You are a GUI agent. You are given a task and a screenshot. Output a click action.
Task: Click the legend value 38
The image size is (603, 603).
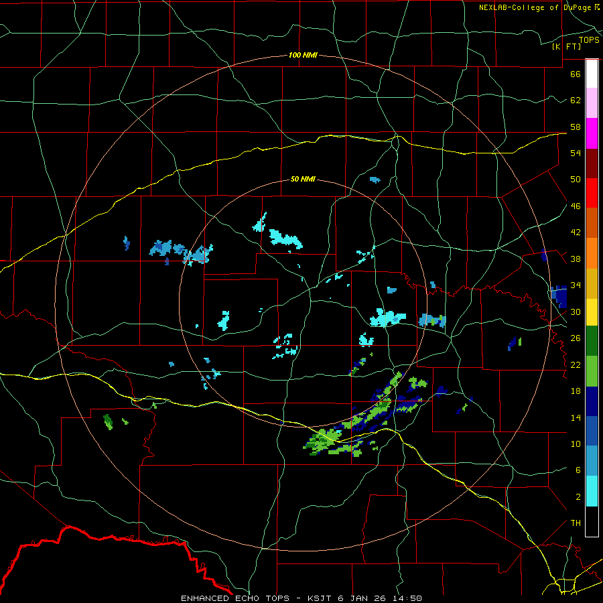click(576, 259)
